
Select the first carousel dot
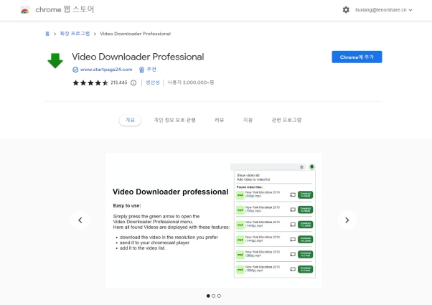pos(208,296)
